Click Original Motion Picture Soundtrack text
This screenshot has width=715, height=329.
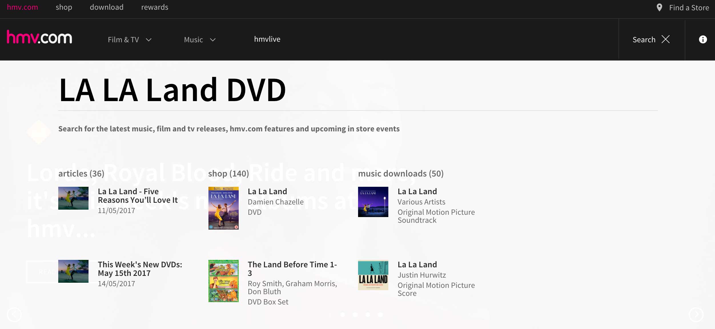coord(436,216)
